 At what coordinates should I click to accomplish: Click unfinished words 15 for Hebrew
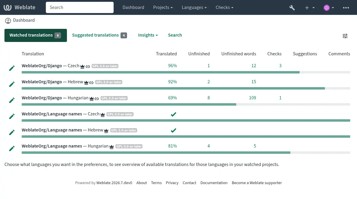pyautogui.click(x=254, y=82)
